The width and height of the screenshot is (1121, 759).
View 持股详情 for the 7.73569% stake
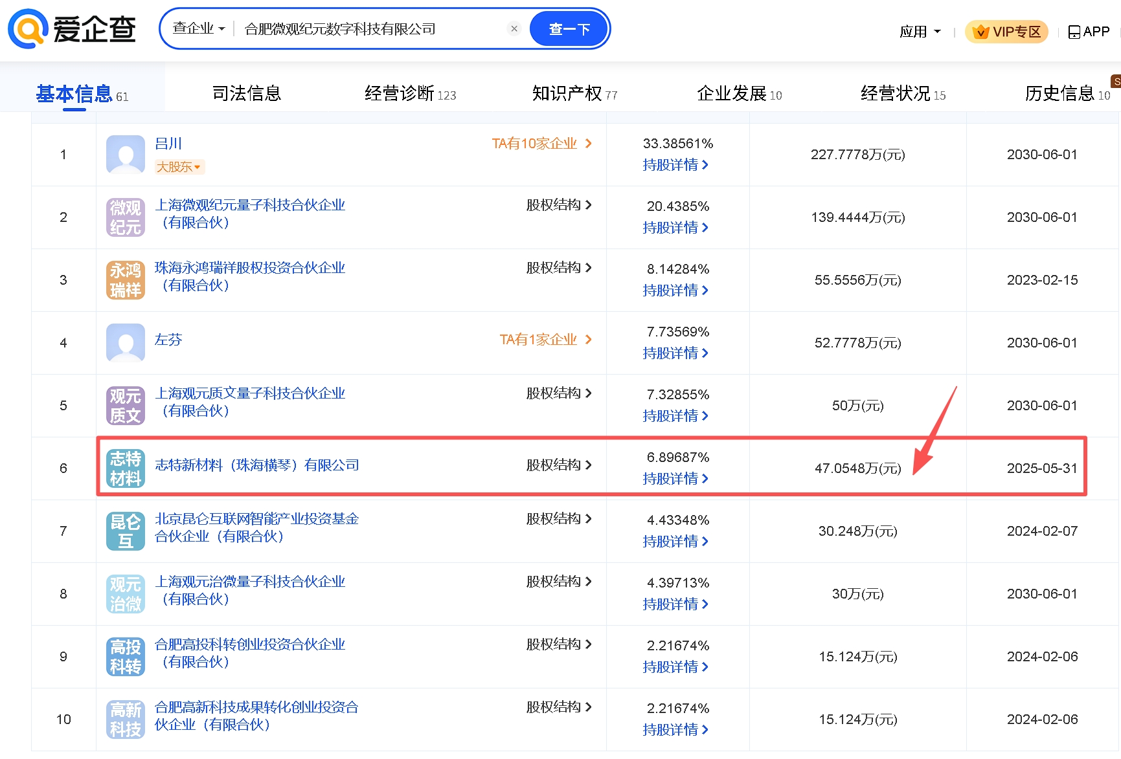coord(675,353)
